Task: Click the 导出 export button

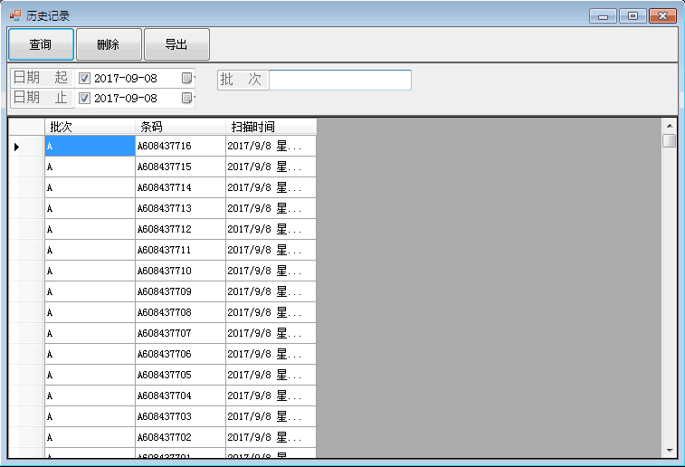Action: click(x=176, y=44)
